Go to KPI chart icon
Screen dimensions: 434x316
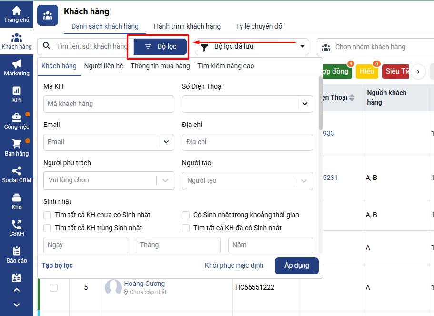click(x=17, y=91)
